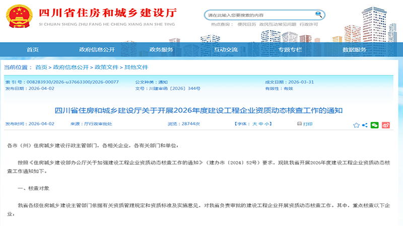The width and height of the screenshot is (403, 226).
Task: Share article via WeChat icon
Action: [x=374, y=125]
